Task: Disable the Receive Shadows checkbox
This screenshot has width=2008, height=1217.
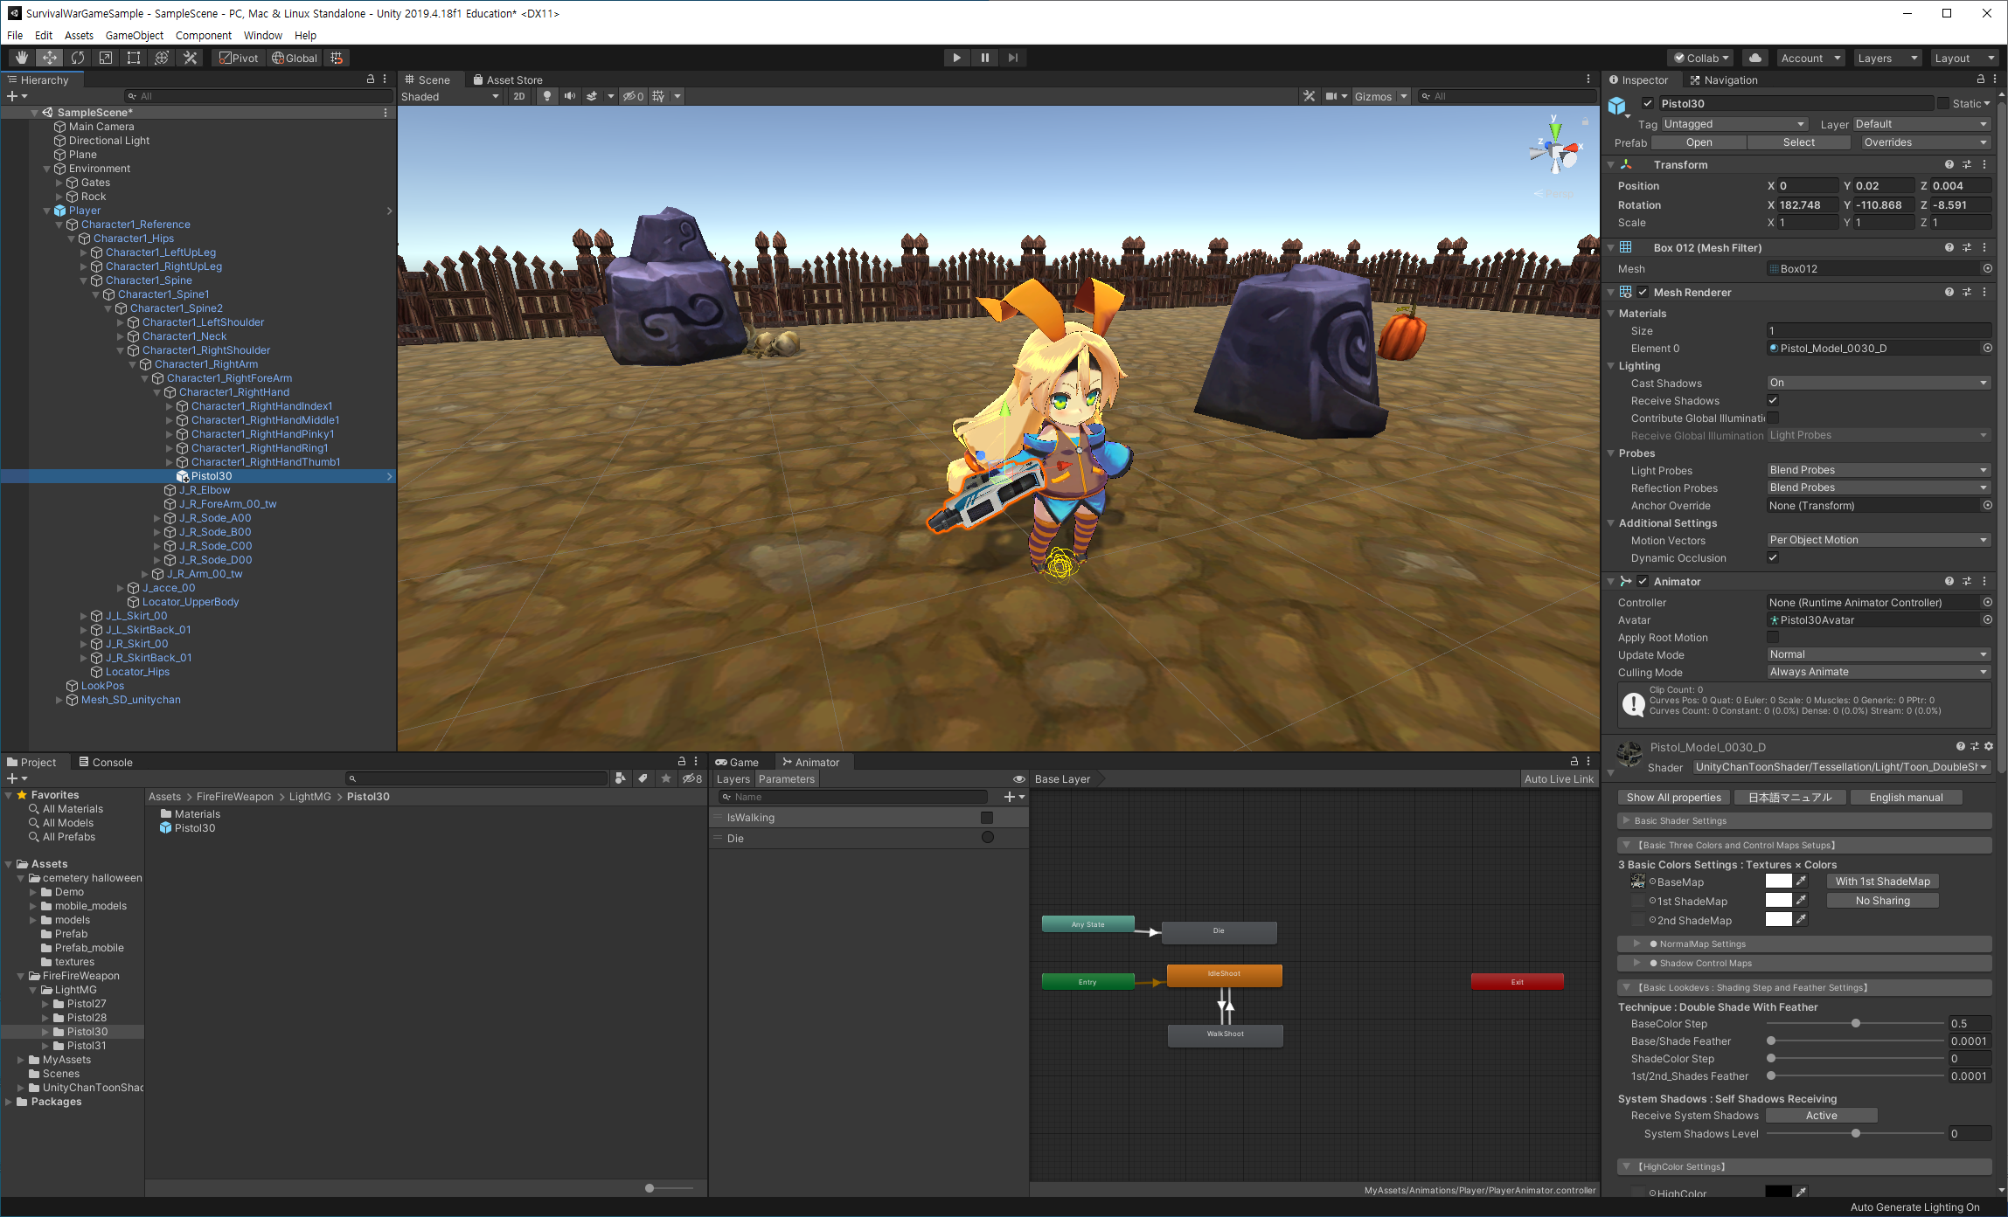Action: pyautogui.click(x=1773, y=400)
